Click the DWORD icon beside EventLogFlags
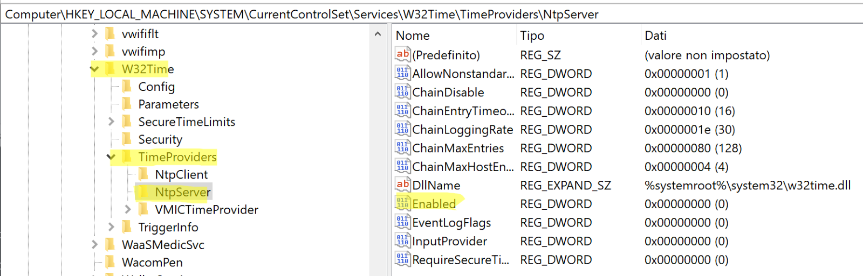This screenshot has height=276, width=863. tap(402, 222)
